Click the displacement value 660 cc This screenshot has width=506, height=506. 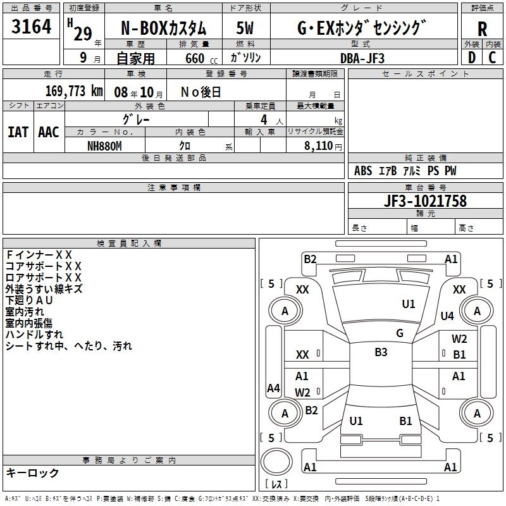pos(202,59)
